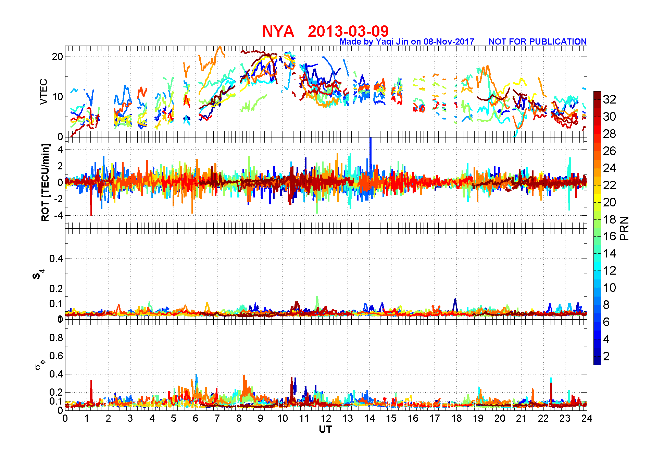Image resolution: width=652 pixels, height=456 pixels.
Task: Click x-axis tick label 24
Action: coord(587,418)
